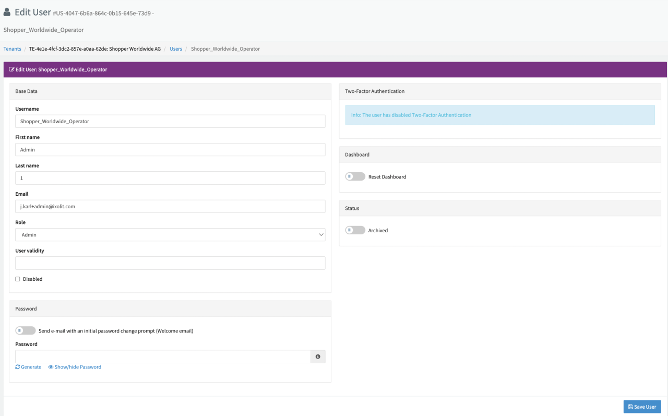Click the Role dropdown chevron arrow
The image size is (668, 416).
(321, 235)
